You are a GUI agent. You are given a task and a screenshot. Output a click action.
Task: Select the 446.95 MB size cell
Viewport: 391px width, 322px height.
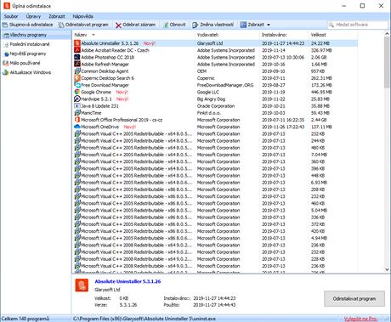click(x=321, y=92)
